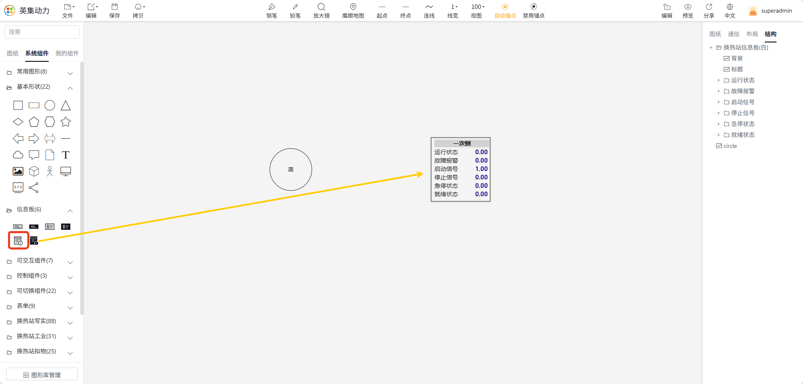The width and height of the screenshot is (803, 384).
Task: Select the cloud shape
Action: point(18,155)
